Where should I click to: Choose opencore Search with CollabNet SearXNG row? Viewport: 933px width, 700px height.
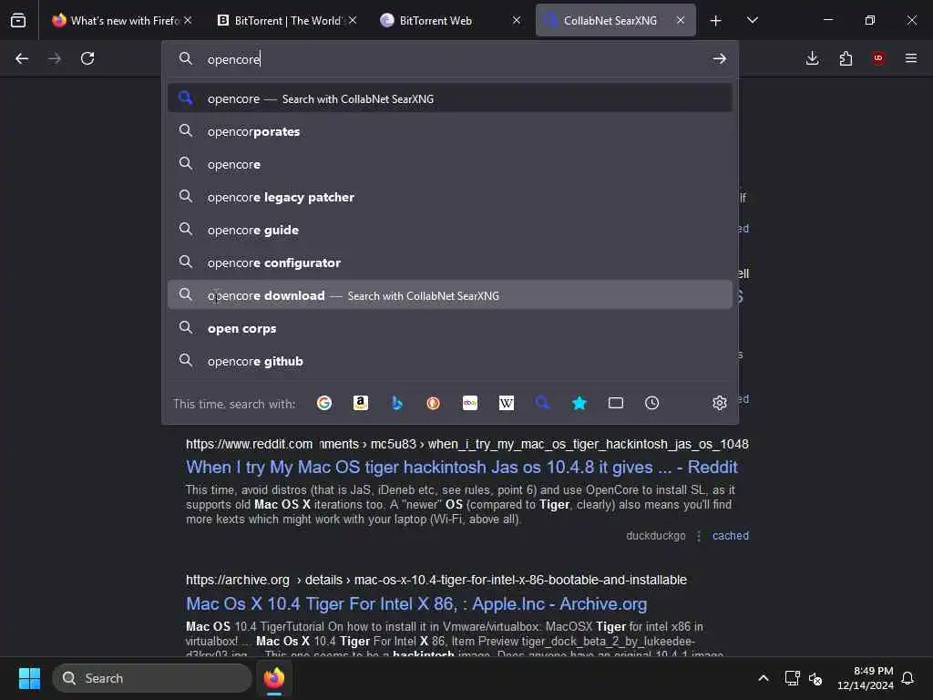(450, 98)
